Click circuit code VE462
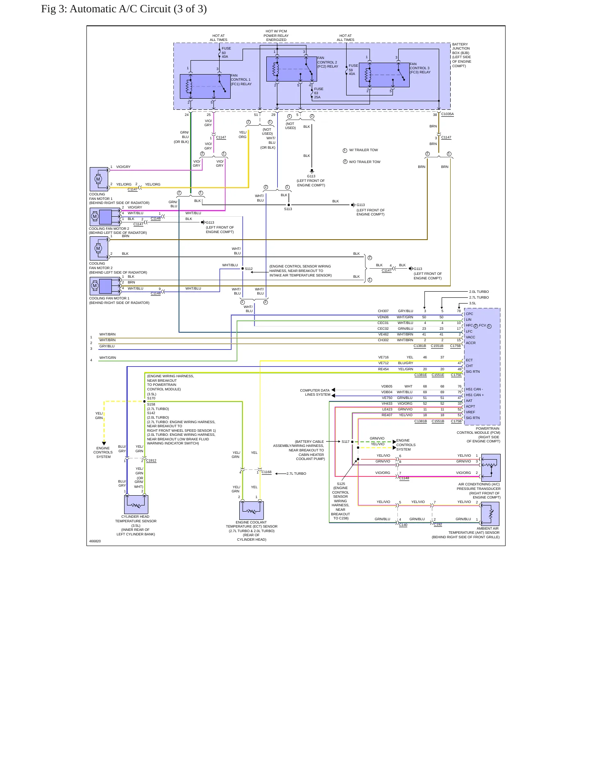Screen dimensions: 592x766 [383, 334]
